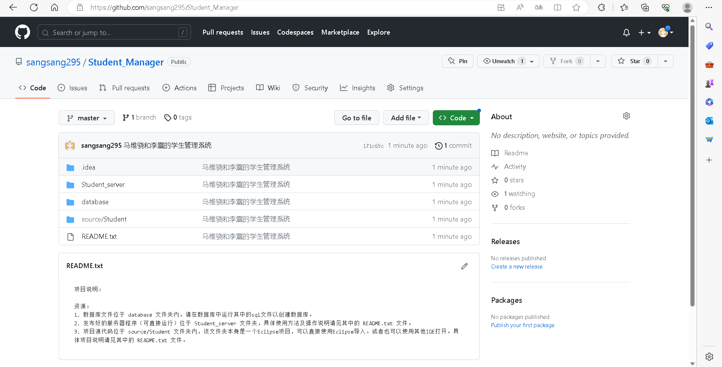Open the database folder
The width and height of the screenshot is (722, 367).
click(x=95, y=202)
